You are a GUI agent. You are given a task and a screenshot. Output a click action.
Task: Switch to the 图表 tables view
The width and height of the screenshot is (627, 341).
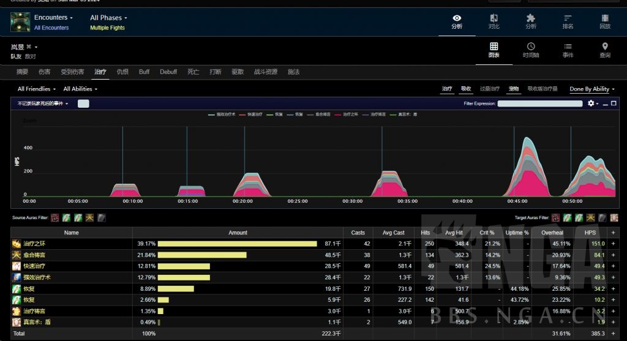click(494, 50)
